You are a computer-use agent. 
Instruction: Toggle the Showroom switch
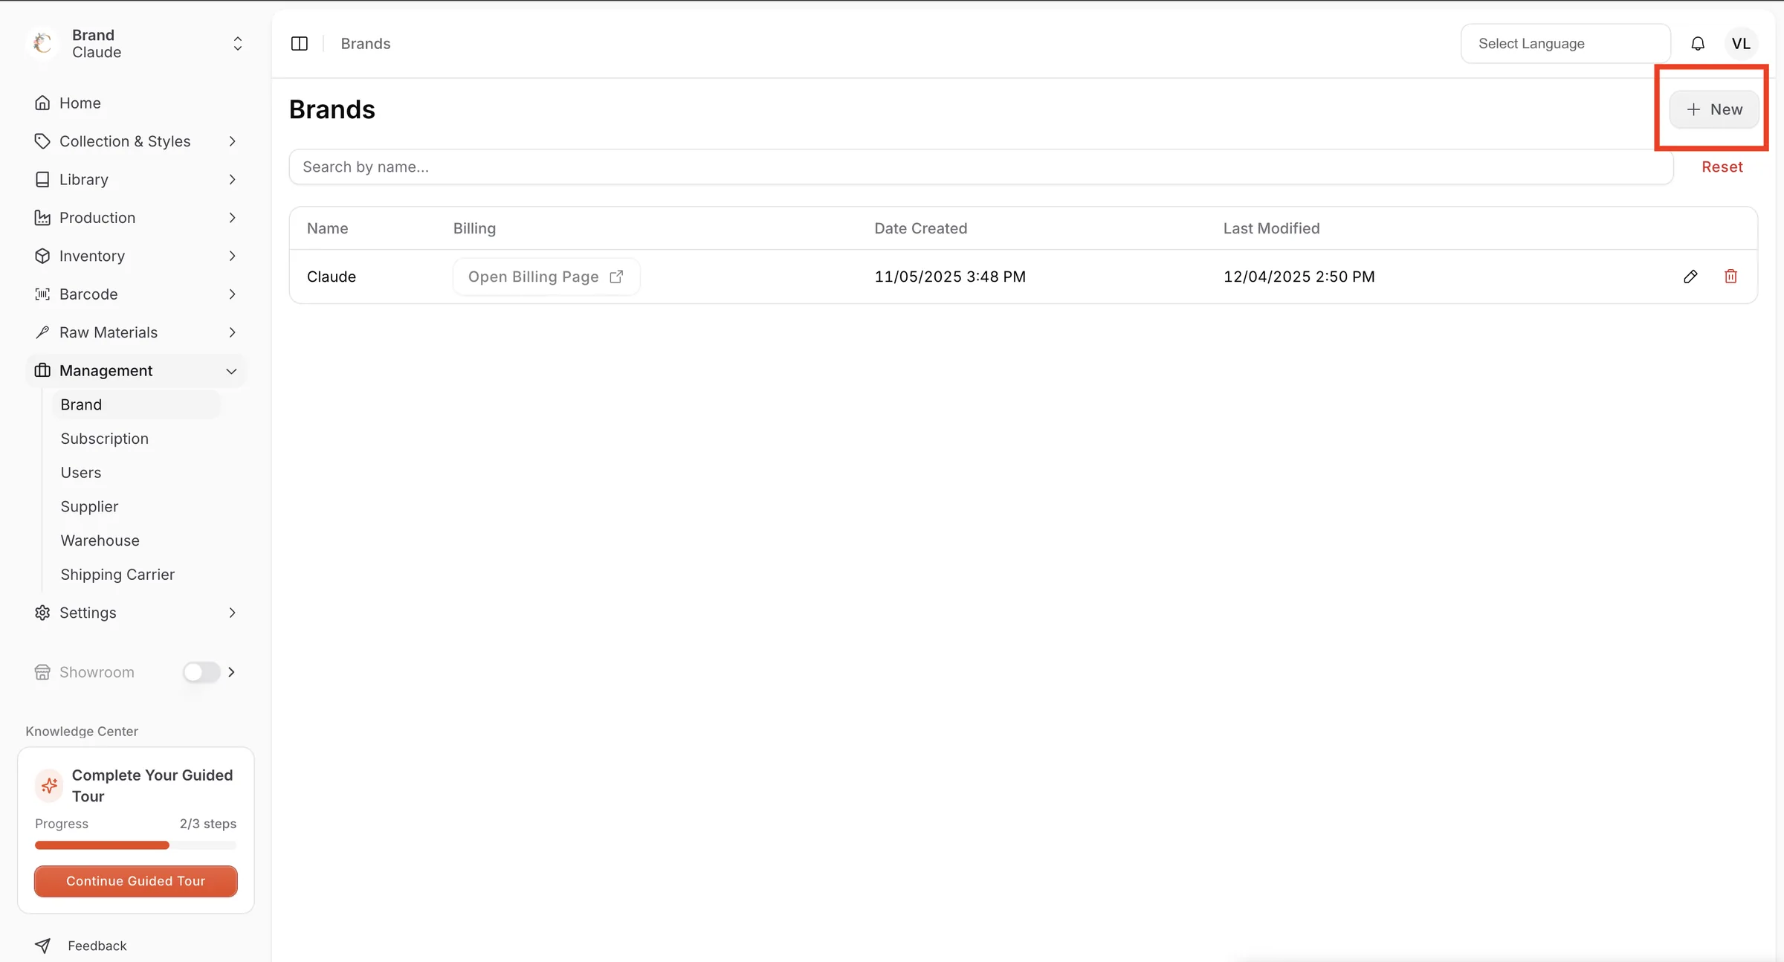point(201,672)
